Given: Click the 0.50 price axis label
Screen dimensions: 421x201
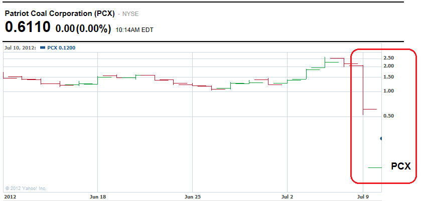Looking at the screenshot, I should pos(388,116).
